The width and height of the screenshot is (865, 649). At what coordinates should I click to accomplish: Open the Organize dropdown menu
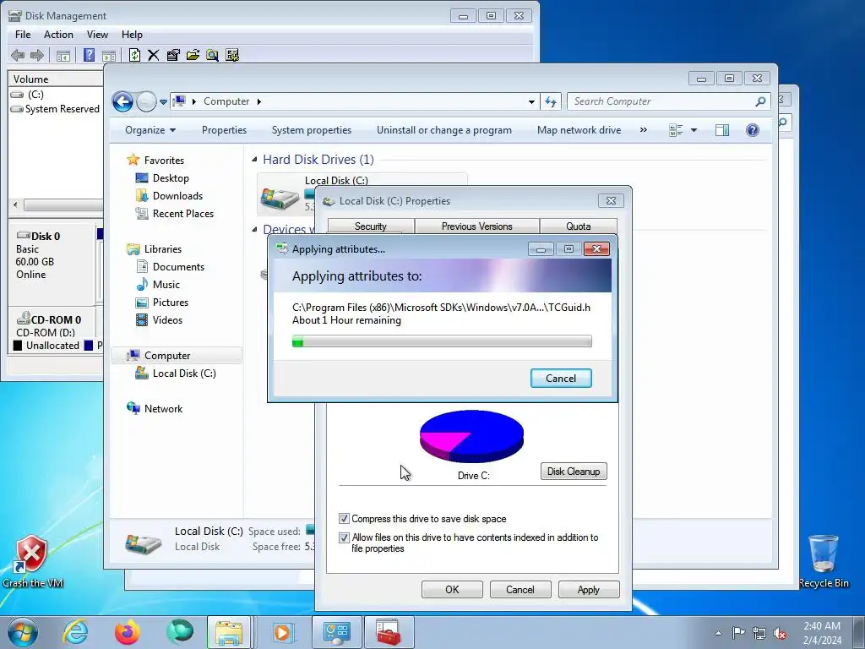(150, 130)
